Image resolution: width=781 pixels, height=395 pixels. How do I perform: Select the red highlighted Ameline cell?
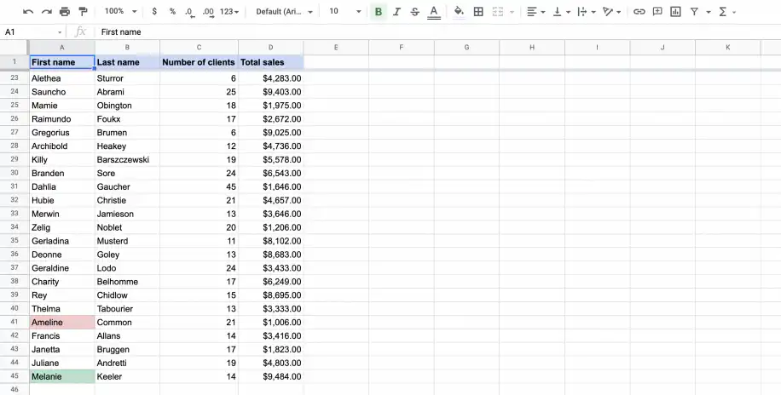click(61, 322)
